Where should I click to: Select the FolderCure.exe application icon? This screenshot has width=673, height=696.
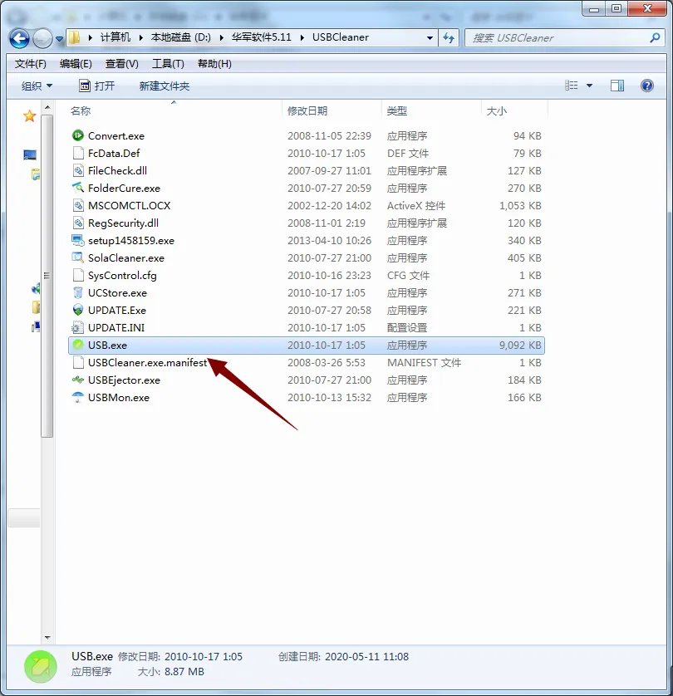78,188
